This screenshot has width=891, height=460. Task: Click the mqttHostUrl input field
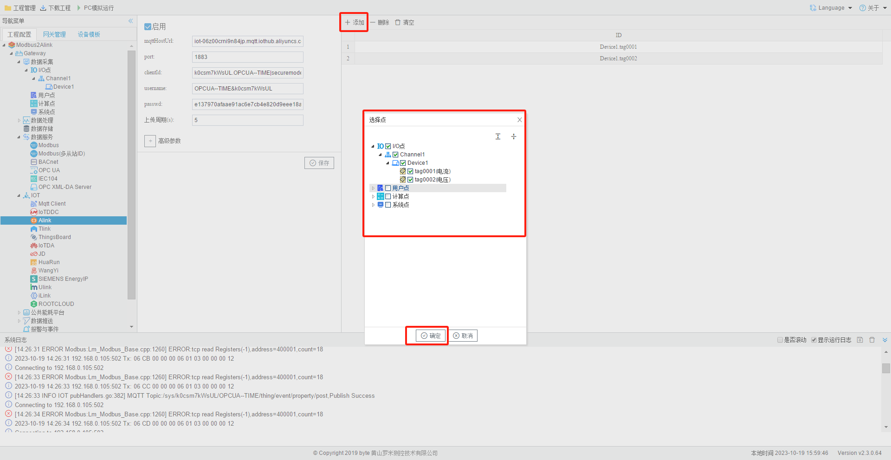[x=248, y=41]
